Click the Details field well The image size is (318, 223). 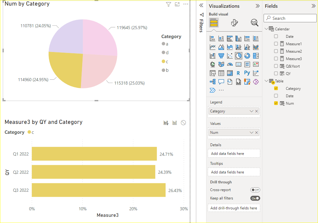[x=234, y=154]
